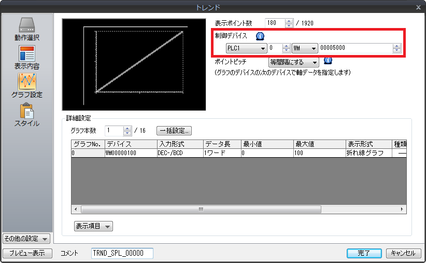Click info icon next to 制御デバイス
Image resolution: width=426 pixels, height=263 pixels.
261,36
